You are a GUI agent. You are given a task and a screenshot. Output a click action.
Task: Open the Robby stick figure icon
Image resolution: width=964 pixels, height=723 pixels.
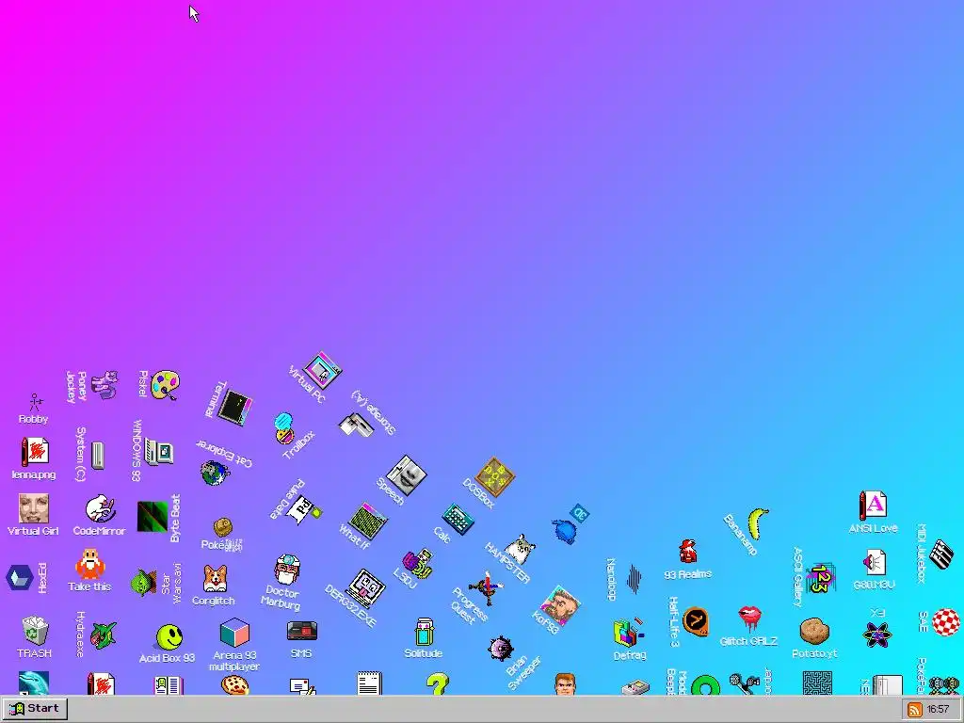35,403
